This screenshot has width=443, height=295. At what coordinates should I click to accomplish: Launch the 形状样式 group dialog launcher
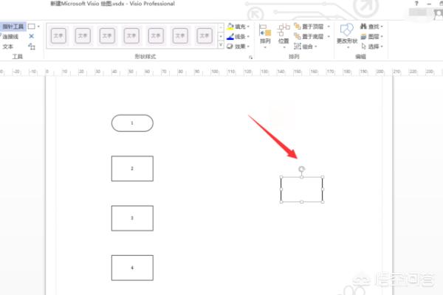250,58
